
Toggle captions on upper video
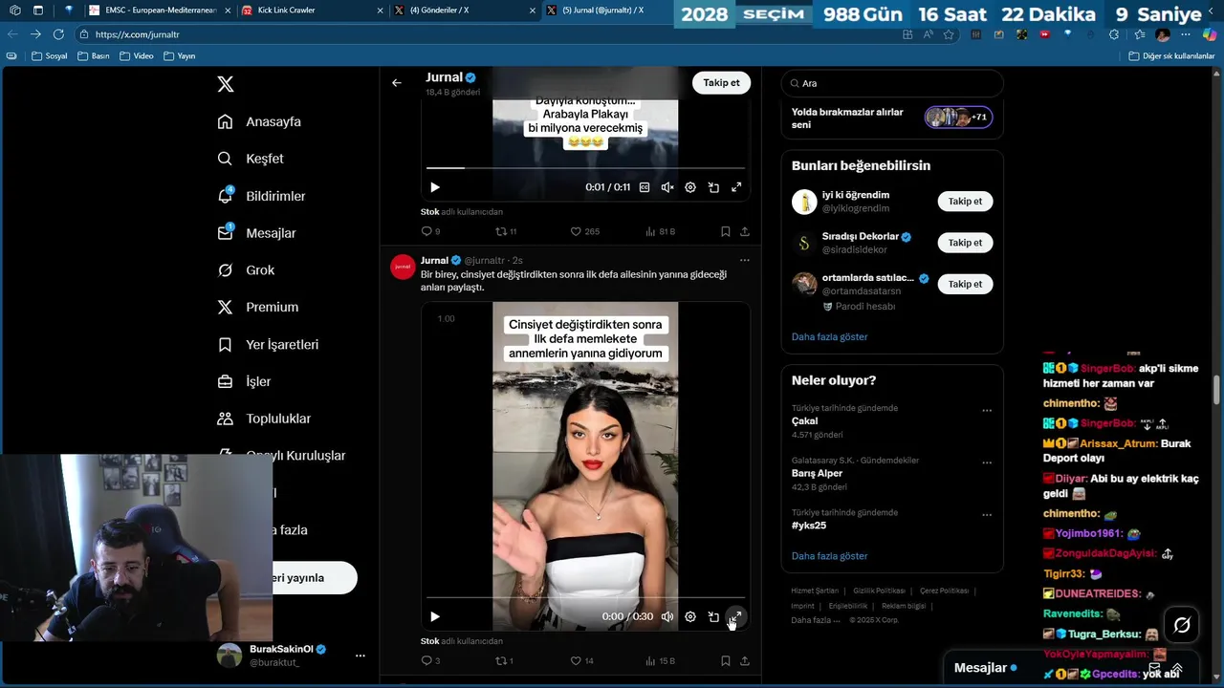pos(645,187)
